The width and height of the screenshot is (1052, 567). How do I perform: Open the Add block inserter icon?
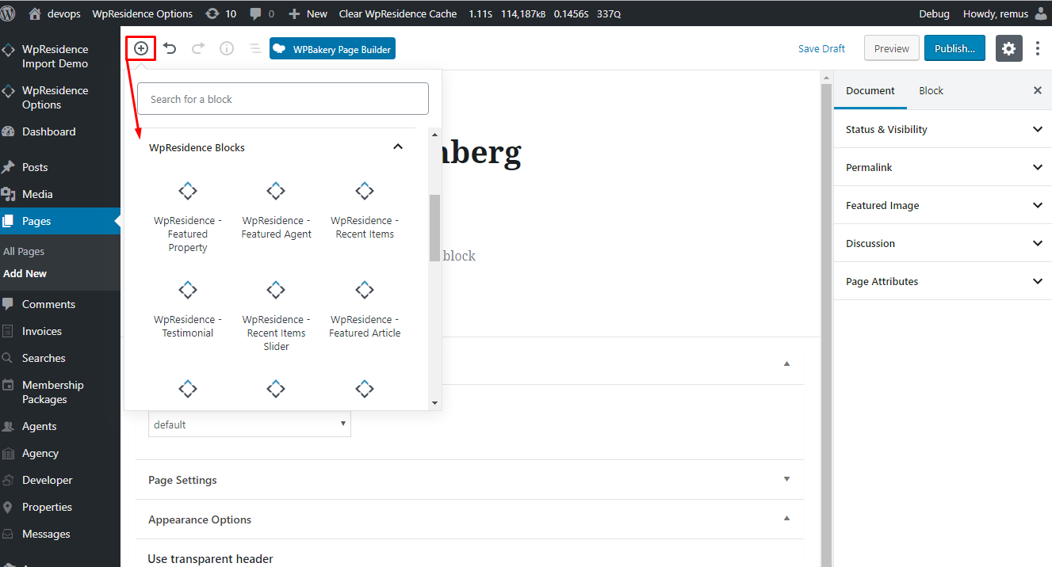coord(140,48)
